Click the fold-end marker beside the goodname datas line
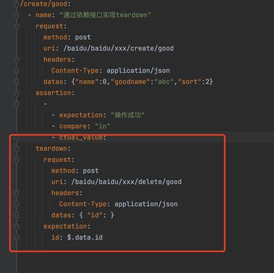274x273 pixels. click(17, 82)
